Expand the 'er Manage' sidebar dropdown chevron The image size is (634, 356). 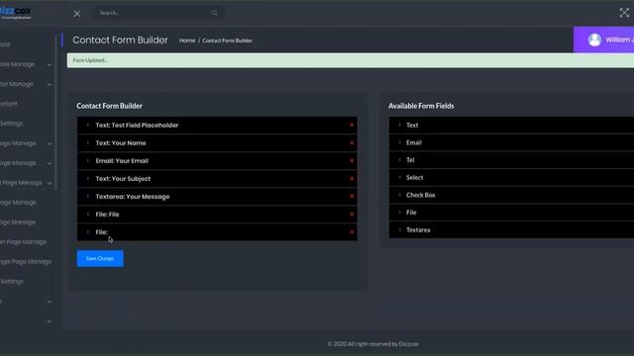pos(50,84)
